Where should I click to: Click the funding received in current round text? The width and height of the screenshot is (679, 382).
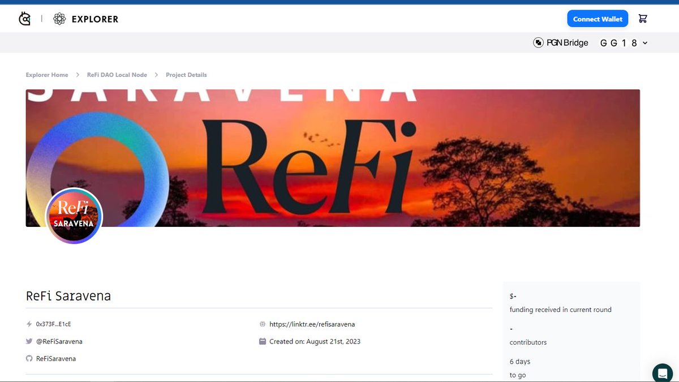561,310
